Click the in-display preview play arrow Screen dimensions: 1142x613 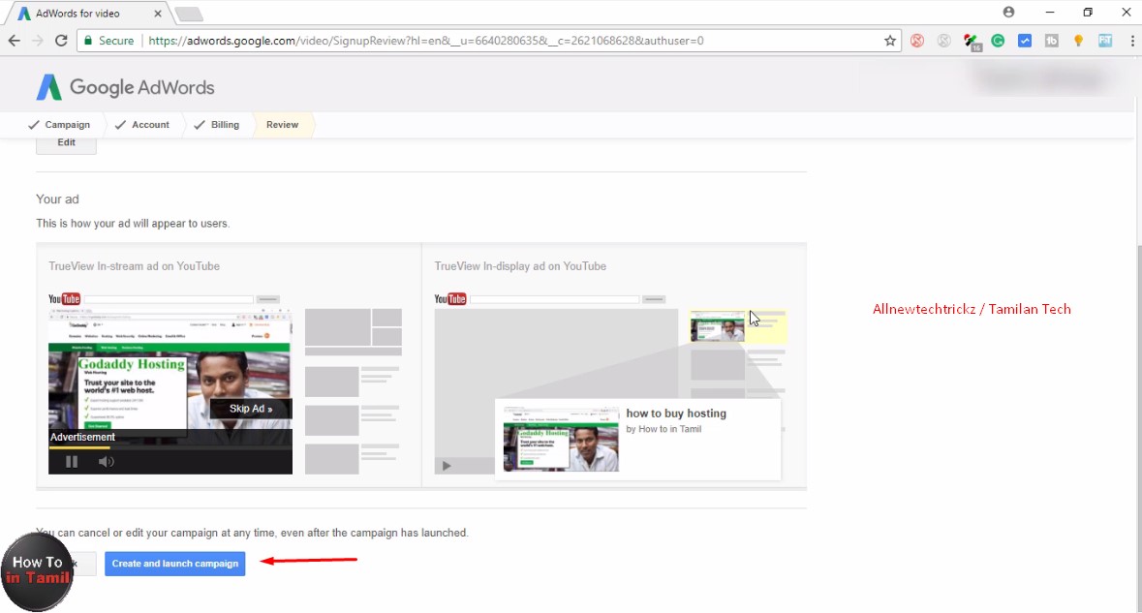click(x=447, y=466)
